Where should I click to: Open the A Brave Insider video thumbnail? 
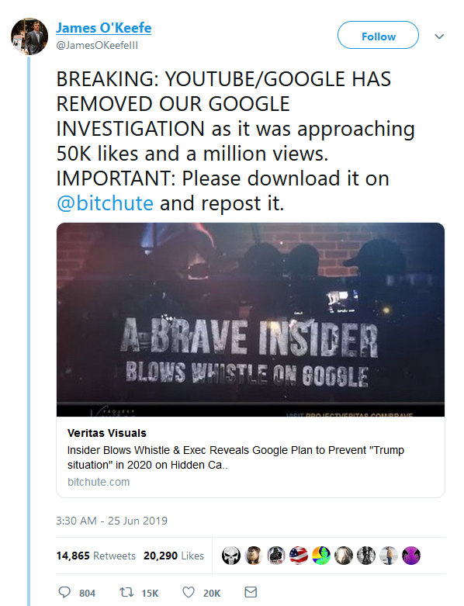coord(251,319)
